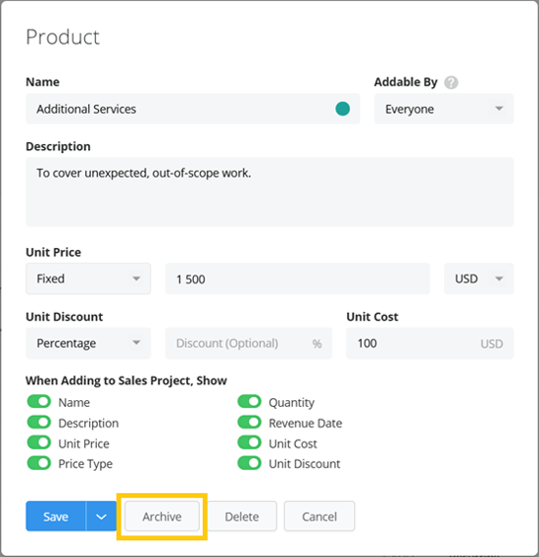Click the blue Save button

[56, 516]
